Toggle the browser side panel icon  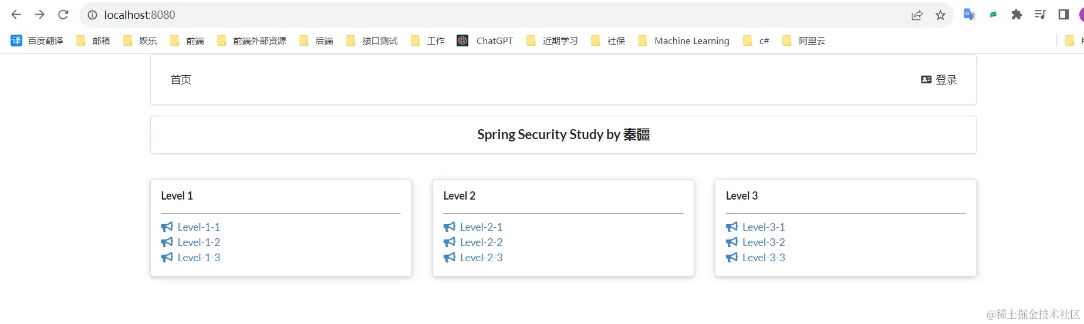tap(1063, 15)
